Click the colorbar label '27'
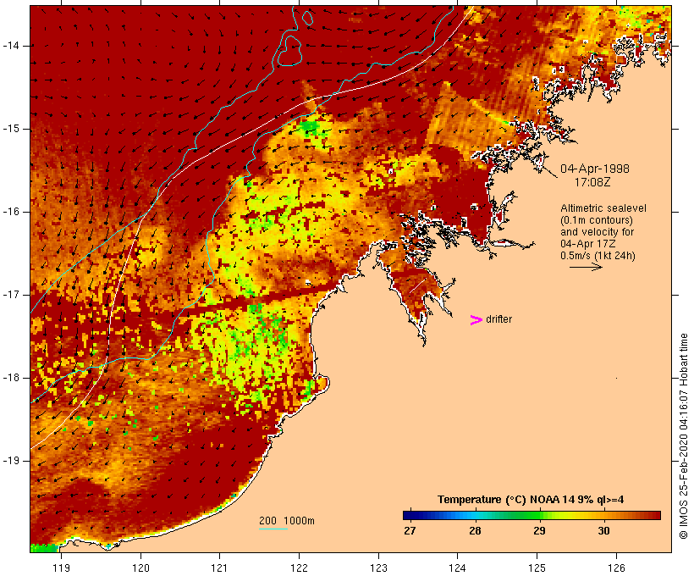Image resolution: width=694 pixels, height=576 pixels. (x=410, y=530)
